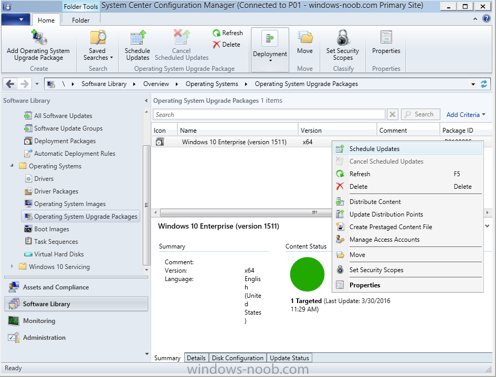Collapse the Operating Systems folder
Viewport: 496px width, 377px height.
tap(12, 165)
